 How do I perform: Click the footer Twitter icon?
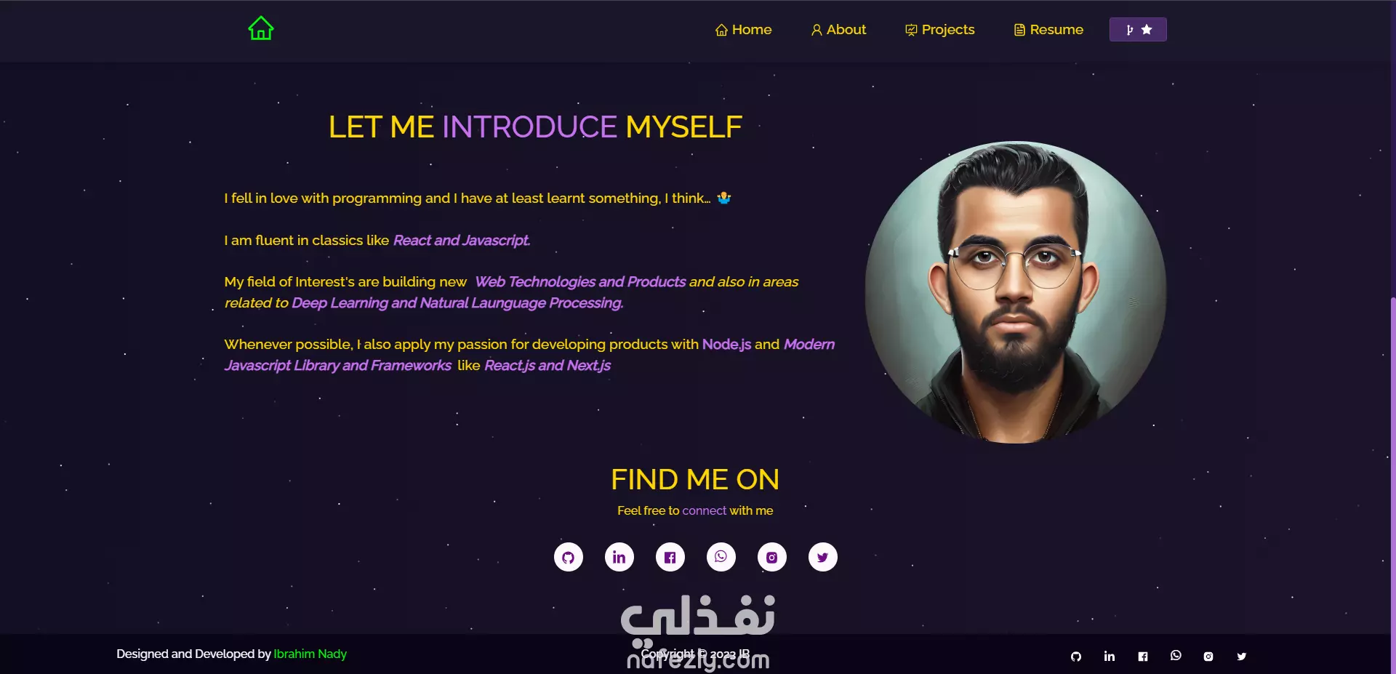pyautogui.click(x=1242, y=657)
